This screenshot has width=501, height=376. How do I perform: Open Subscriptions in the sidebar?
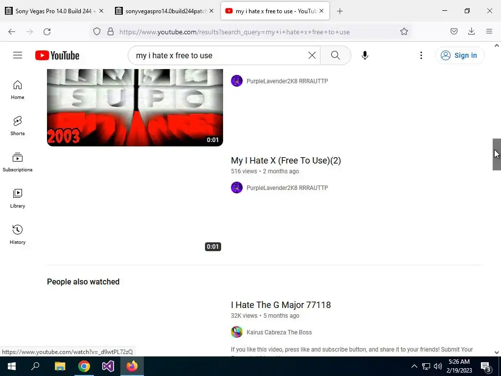click(x=18, y=163)
